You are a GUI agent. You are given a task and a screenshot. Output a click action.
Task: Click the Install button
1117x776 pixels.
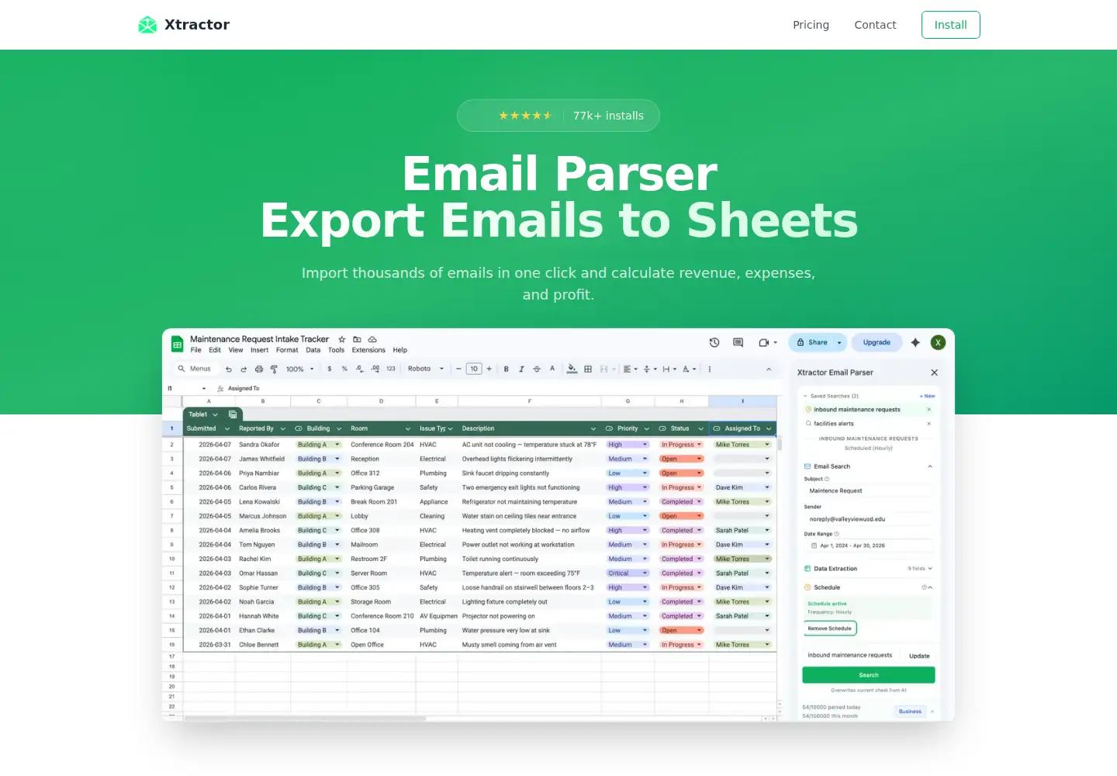pos(950,25)
